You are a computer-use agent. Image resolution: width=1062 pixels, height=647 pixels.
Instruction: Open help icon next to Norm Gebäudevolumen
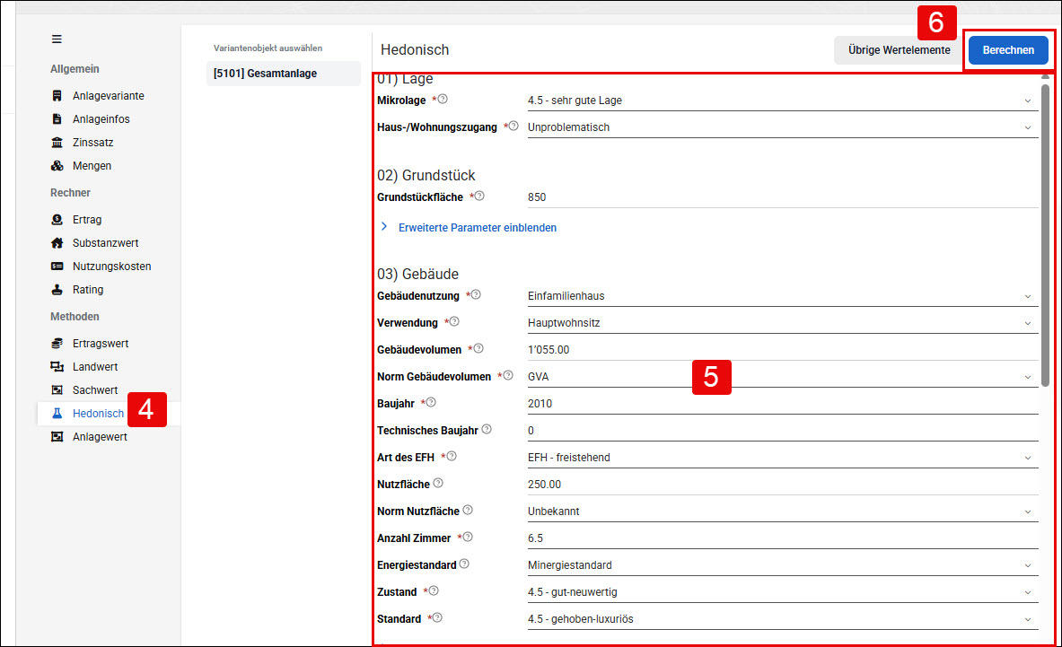click(x=508, y=375)
